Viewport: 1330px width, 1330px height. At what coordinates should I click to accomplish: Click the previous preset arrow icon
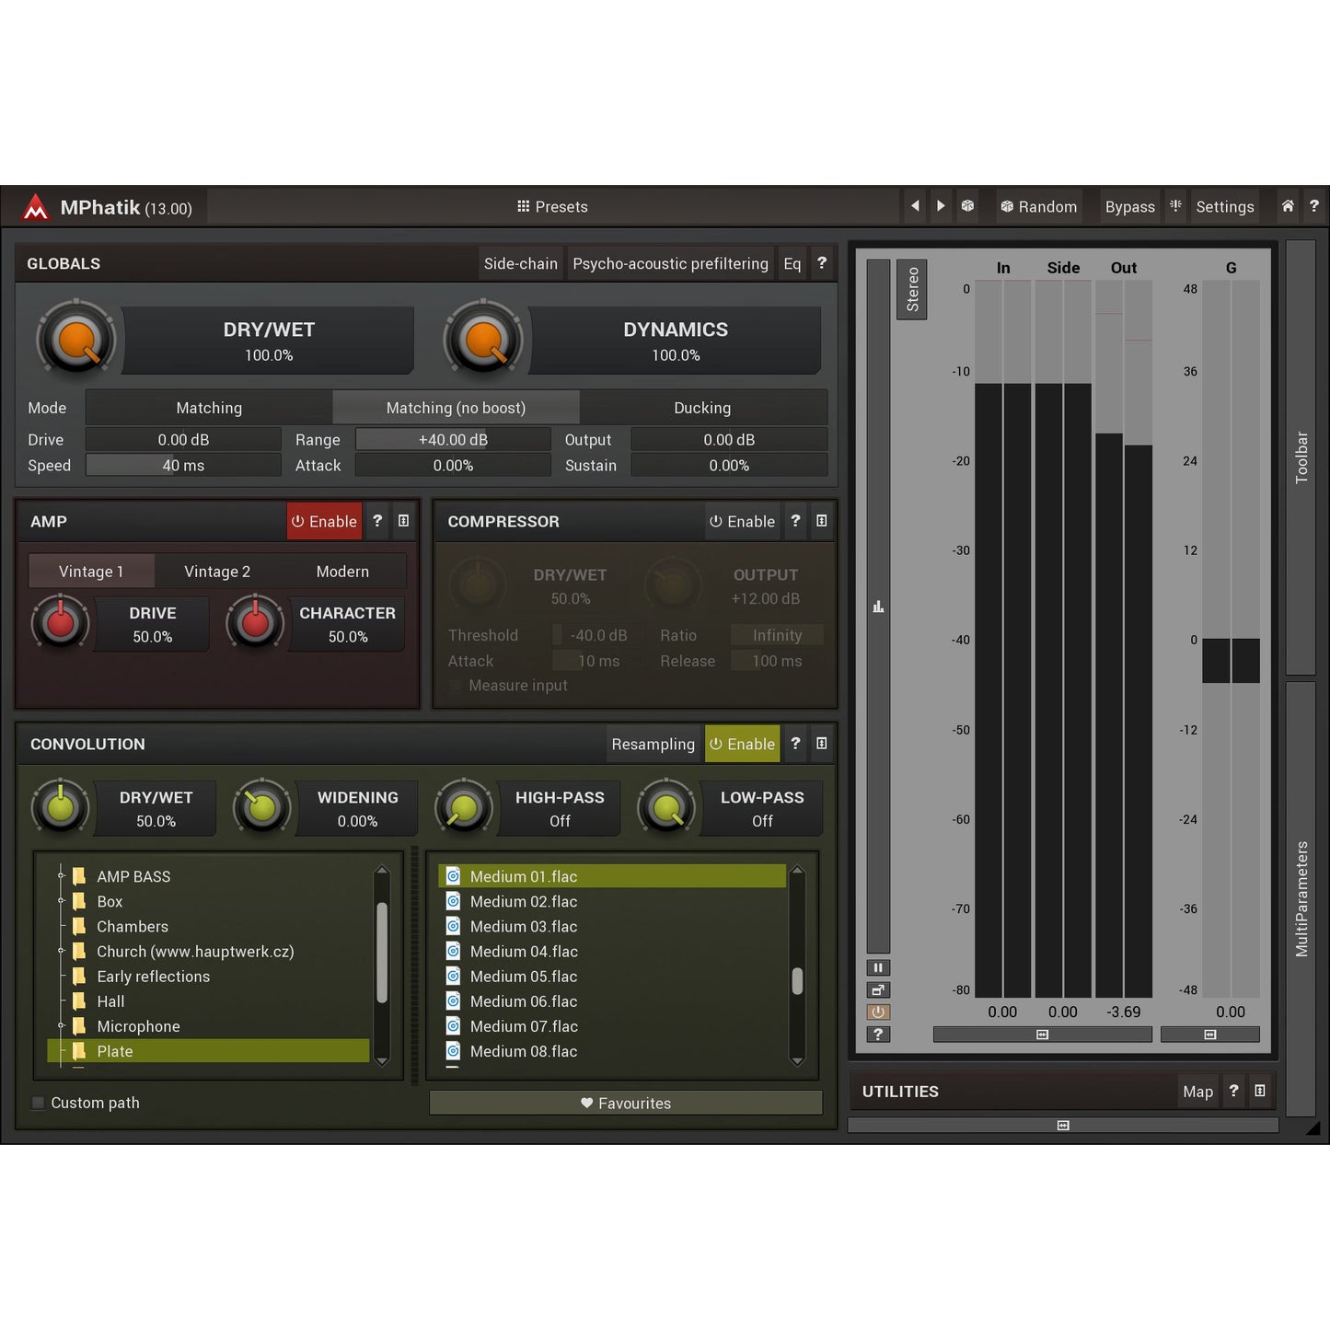[x=914, y=206]
